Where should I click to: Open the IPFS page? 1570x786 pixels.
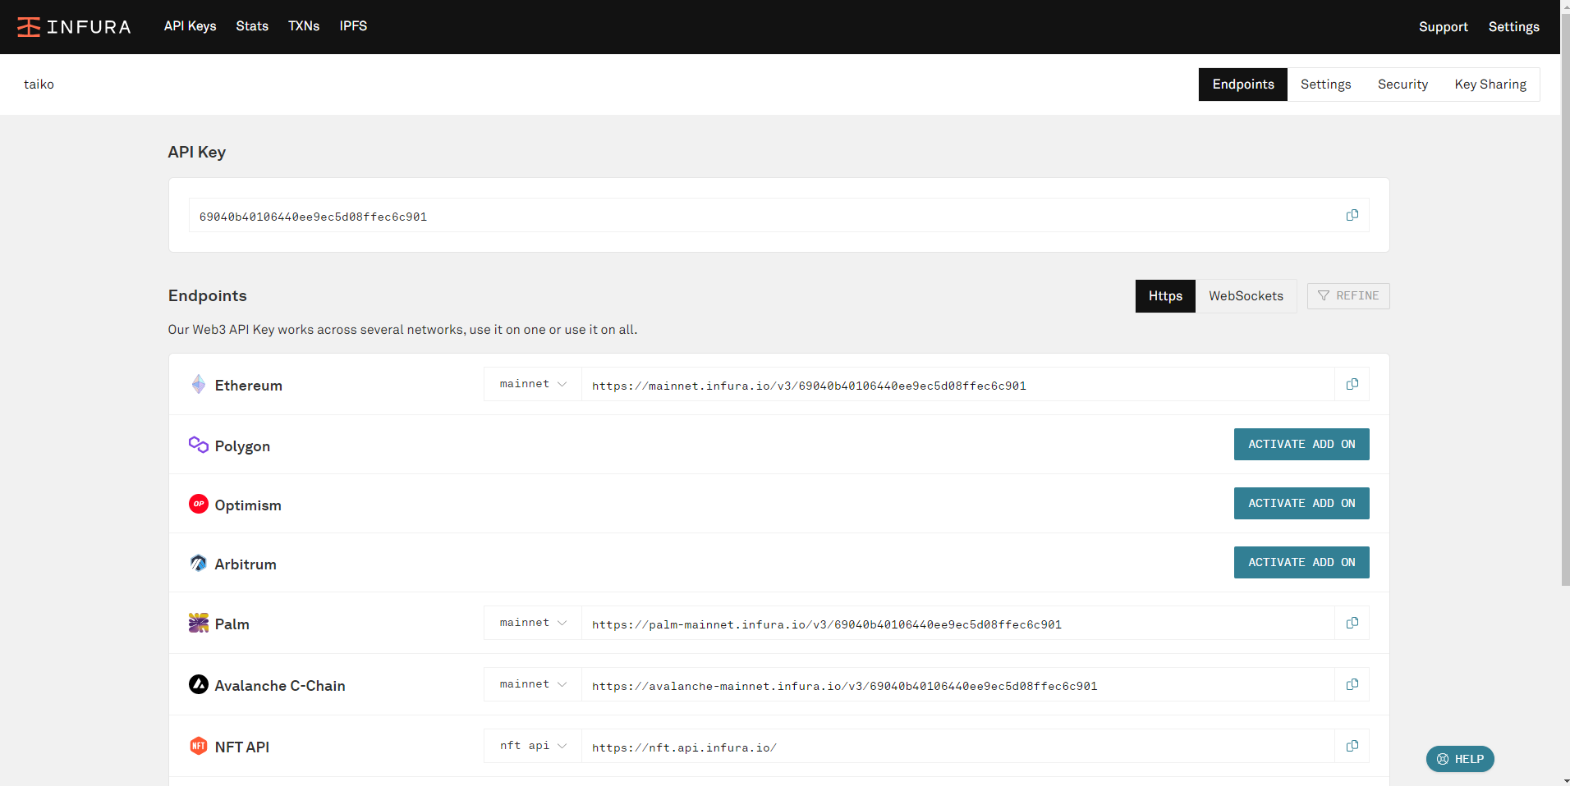click(x=353, y=26)
